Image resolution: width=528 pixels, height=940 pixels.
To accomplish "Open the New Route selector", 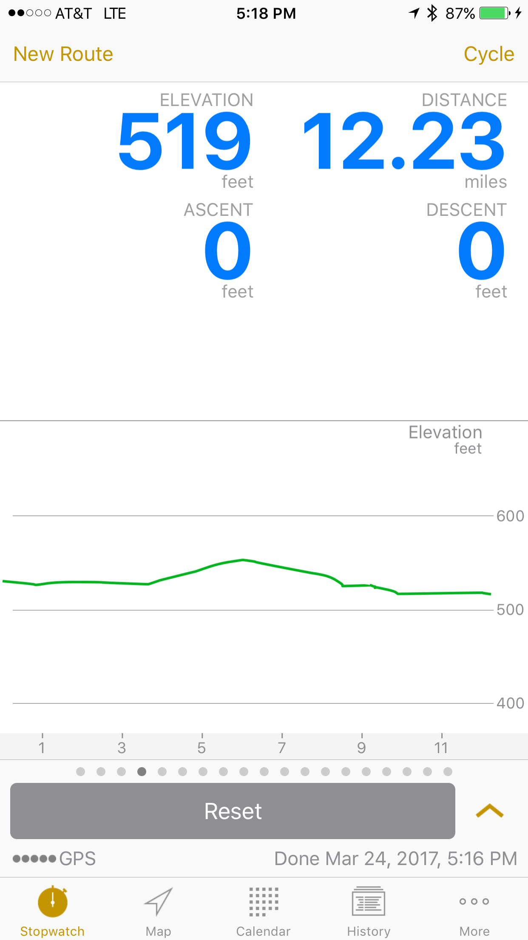I will pyautogui.click(x=63, y=54).
